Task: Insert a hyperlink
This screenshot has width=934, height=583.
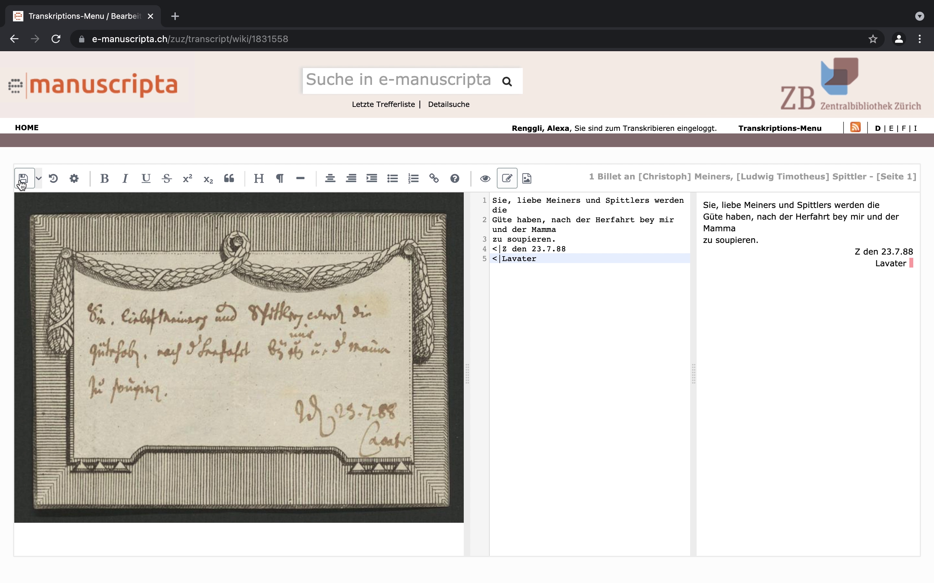Action: (434, 178)
